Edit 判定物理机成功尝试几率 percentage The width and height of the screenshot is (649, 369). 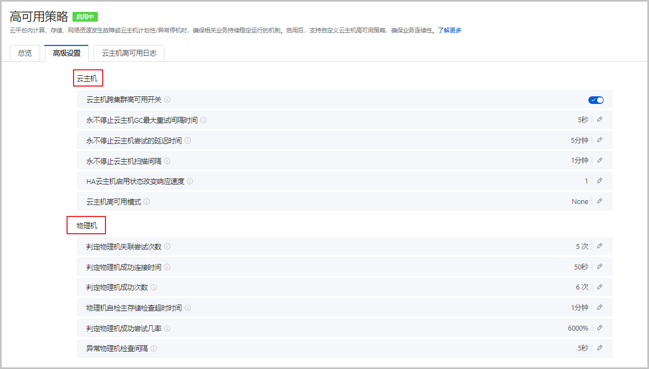pos(599,328)
